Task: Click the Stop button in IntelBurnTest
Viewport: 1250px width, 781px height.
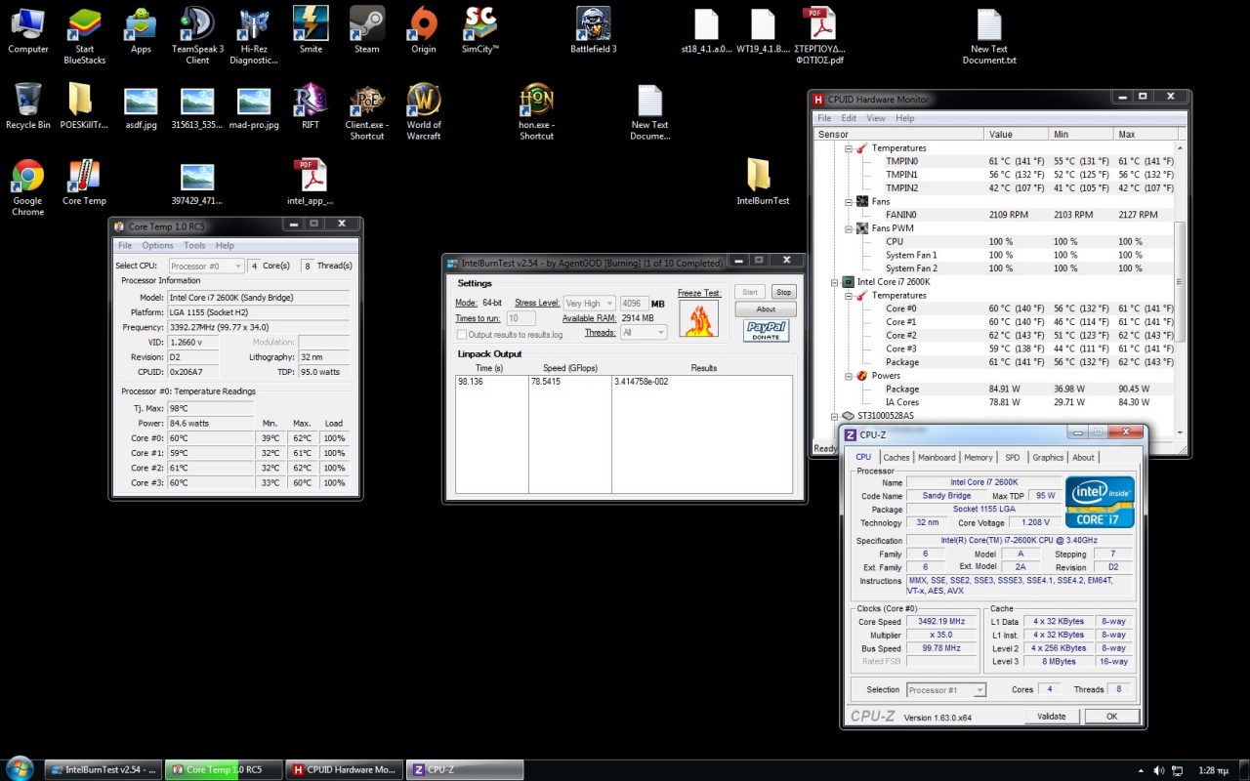Action: [x=783, y=292]
